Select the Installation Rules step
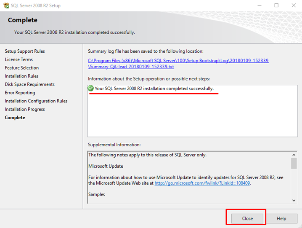 pos(21,76)
